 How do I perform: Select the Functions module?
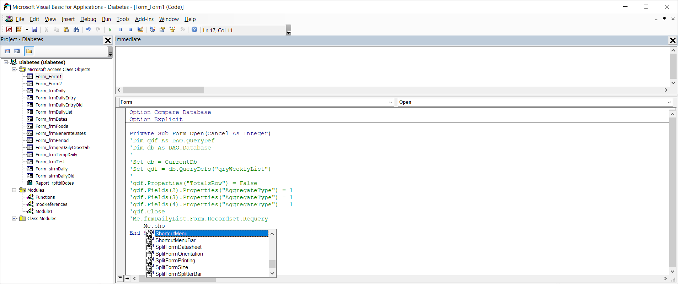(45, 197)
